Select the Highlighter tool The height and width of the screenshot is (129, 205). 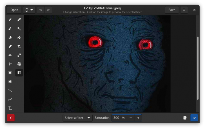10,46
